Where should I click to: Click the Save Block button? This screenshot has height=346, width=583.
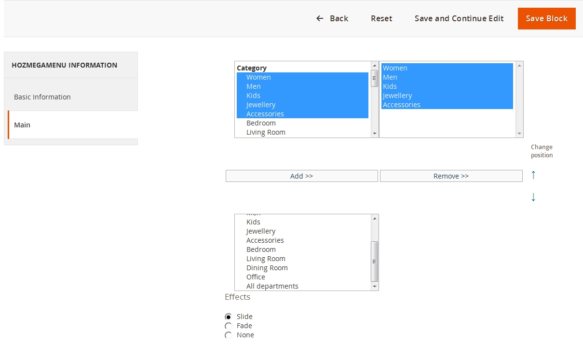546,18
